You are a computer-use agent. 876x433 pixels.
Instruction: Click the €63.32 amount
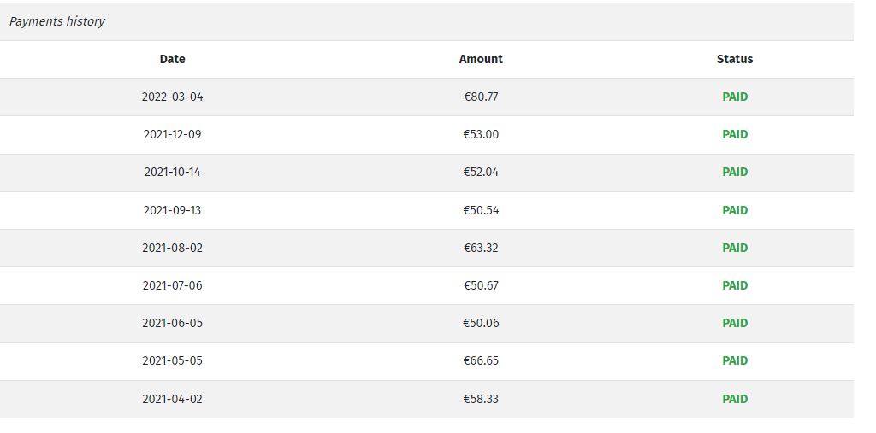pos(481,248)
